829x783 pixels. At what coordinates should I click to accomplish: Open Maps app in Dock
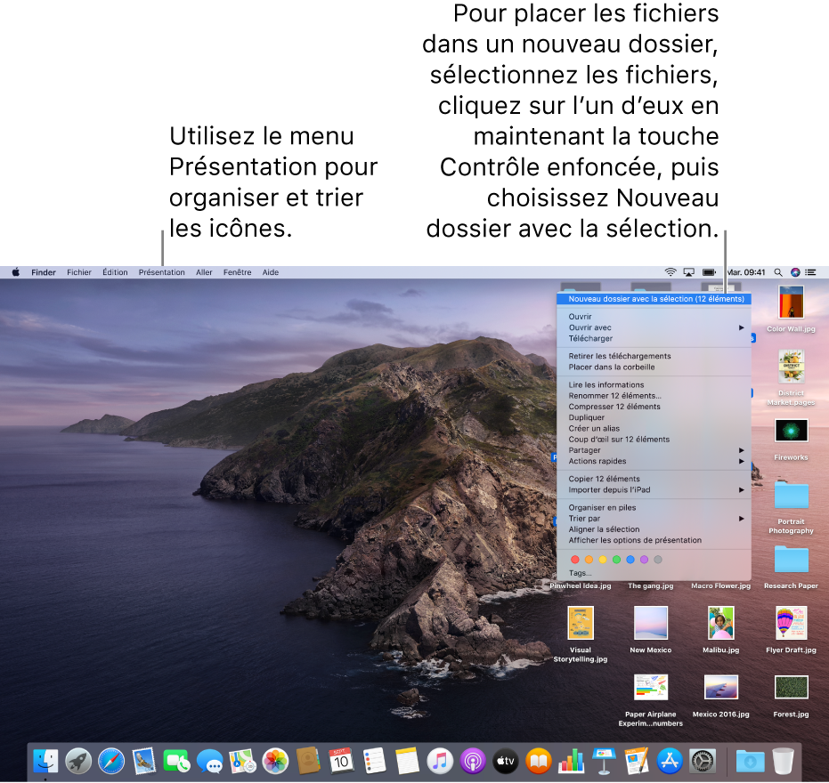(242, 762)
